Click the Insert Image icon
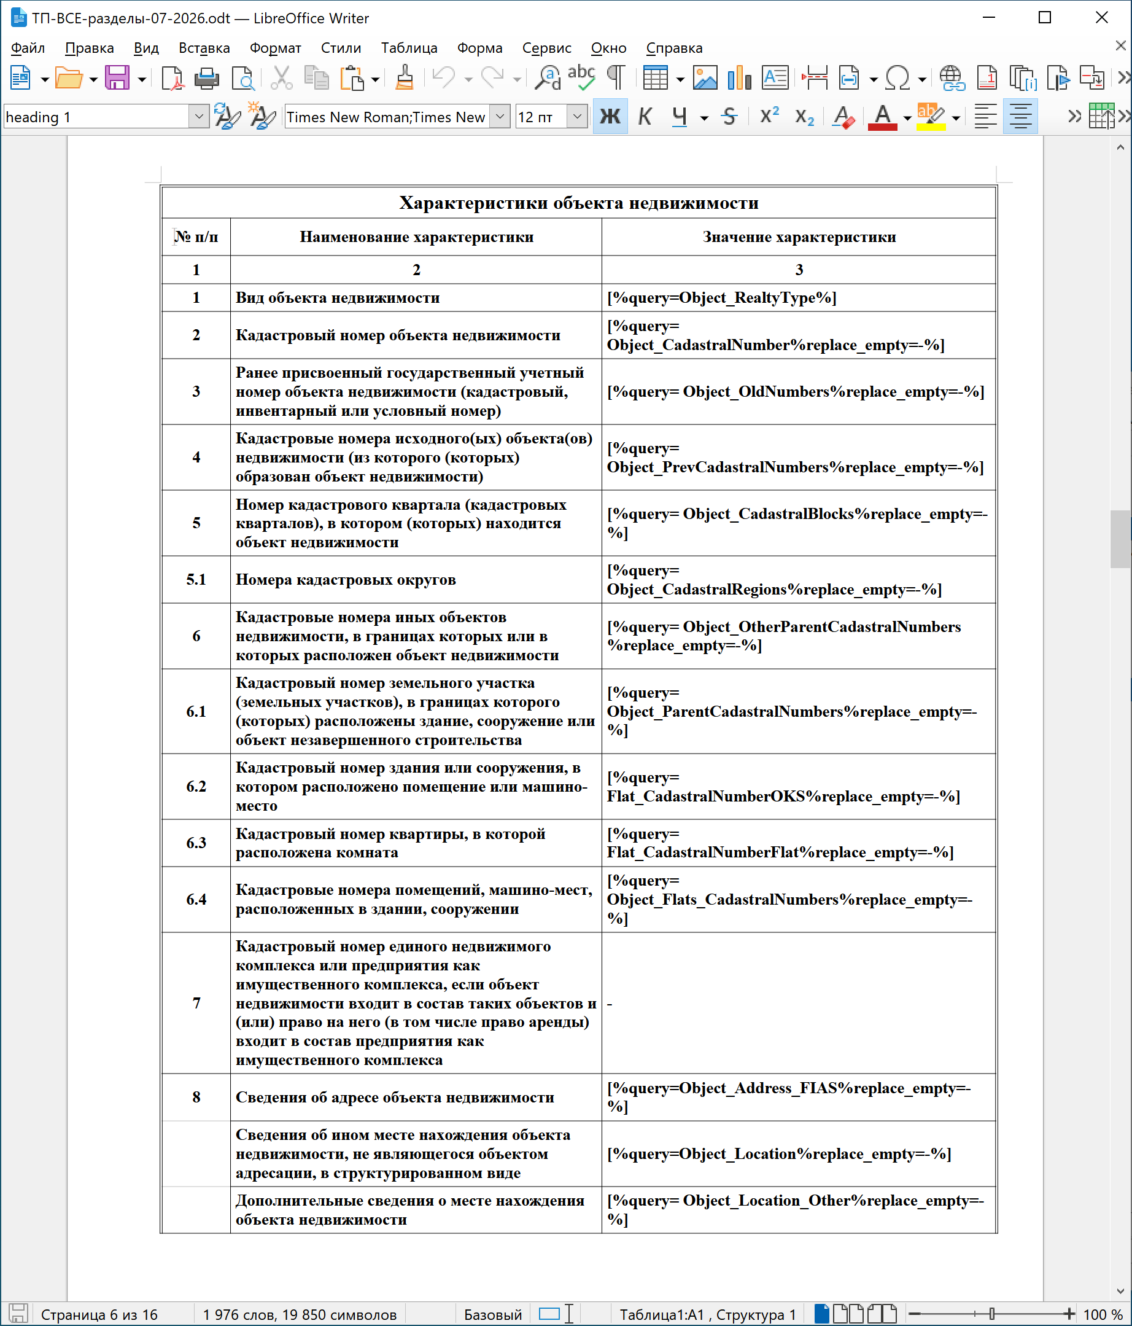The height and width of the screenshot is (1326, 1132). click(x=705, y=78)
